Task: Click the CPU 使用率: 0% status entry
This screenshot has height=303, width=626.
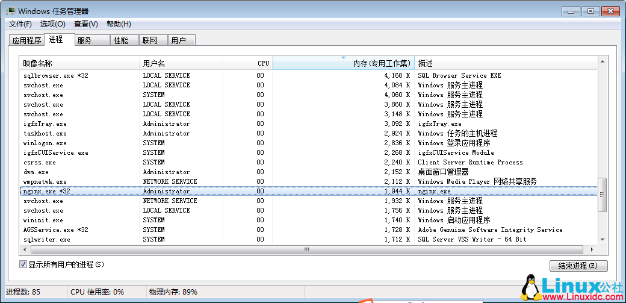Action: tap(97, 292)
